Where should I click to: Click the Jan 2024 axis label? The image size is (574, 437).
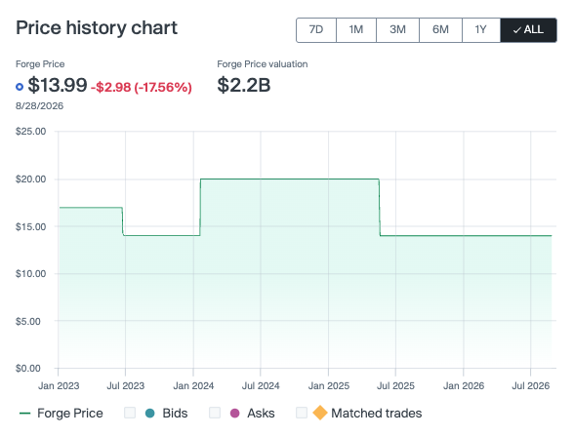[x=193, y=386]
